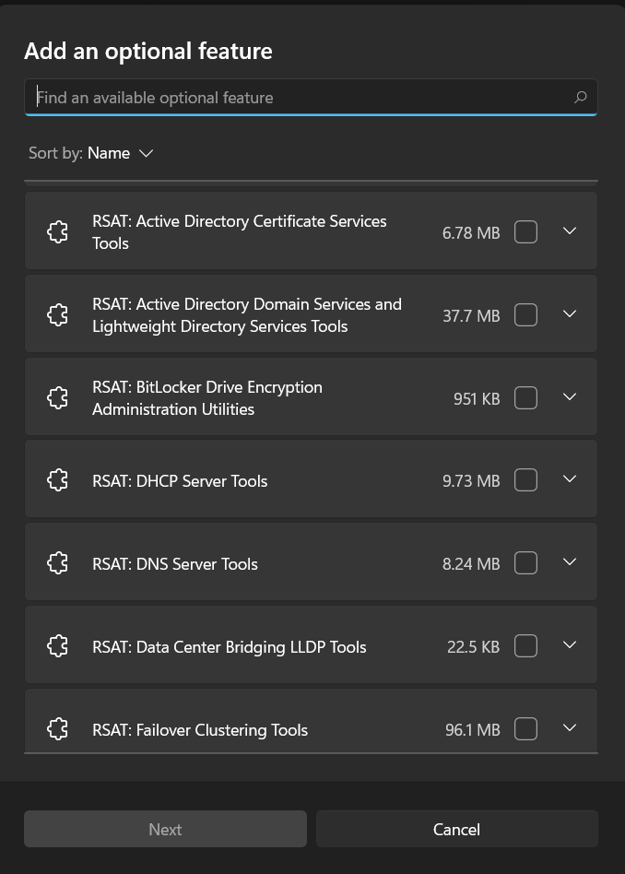
Task: Click the puzzle icon for Data Center Bridging LLDP Tools
Action: 57,645
